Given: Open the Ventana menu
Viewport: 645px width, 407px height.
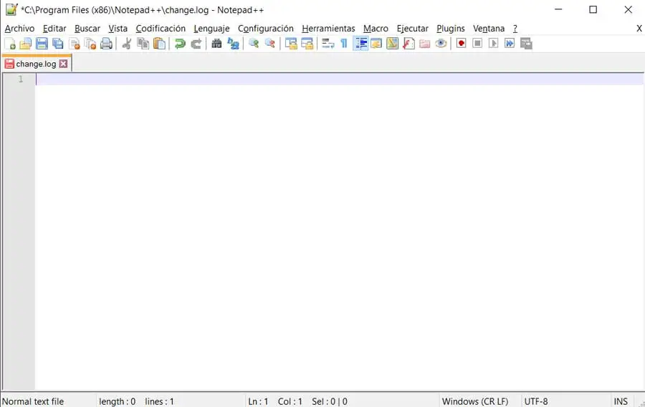Looking at the screenshot, I should tap(489, 29).
